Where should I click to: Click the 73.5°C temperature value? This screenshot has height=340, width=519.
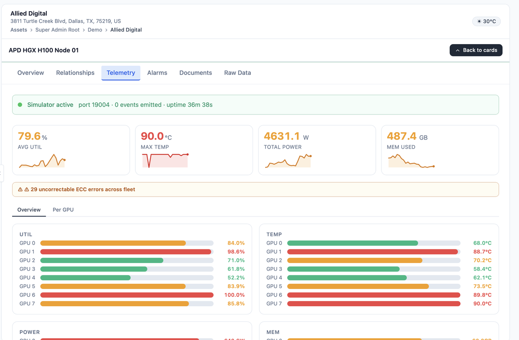(x=482, y=286)
